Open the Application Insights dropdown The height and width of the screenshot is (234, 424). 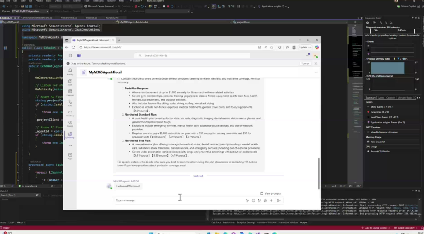point(286,6)
